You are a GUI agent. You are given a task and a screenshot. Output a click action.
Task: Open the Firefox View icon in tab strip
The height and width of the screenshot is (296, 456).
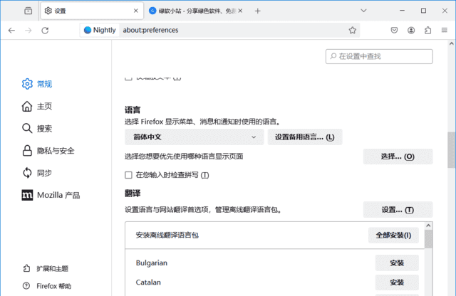[28, 11]
